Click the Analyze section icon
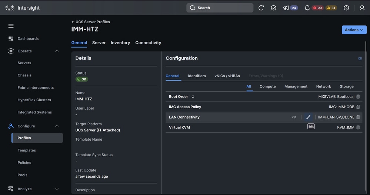 point(11,189)
